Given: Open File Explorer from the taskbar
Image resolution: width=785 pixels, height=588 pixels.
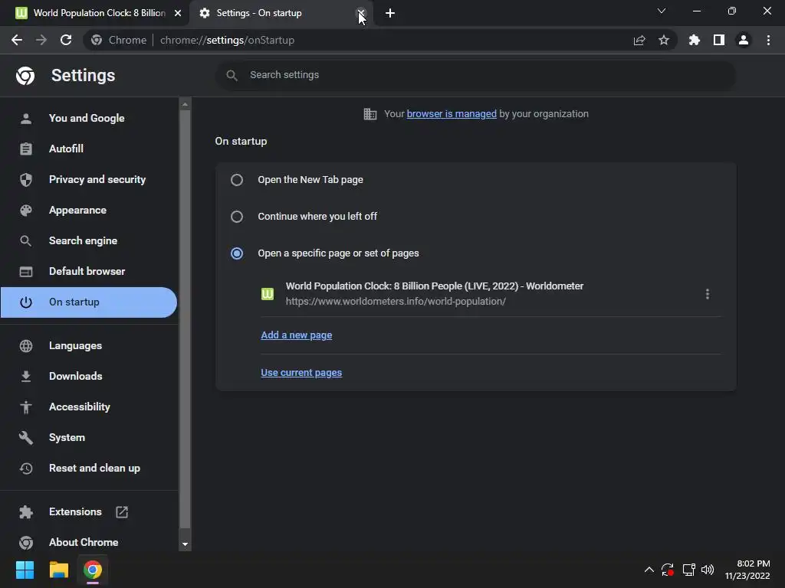Looking at the screenshot, I should [58, 570].
